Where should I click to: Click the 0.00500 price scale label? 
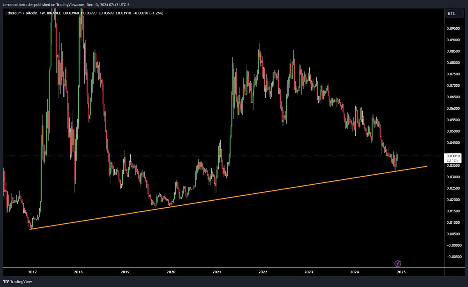(x=454, y=234)
